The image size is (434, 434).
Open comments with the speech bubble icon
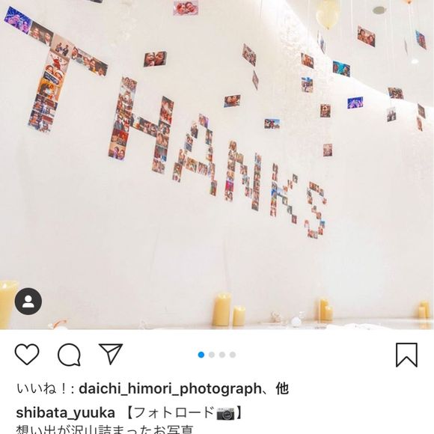point(69,355)
